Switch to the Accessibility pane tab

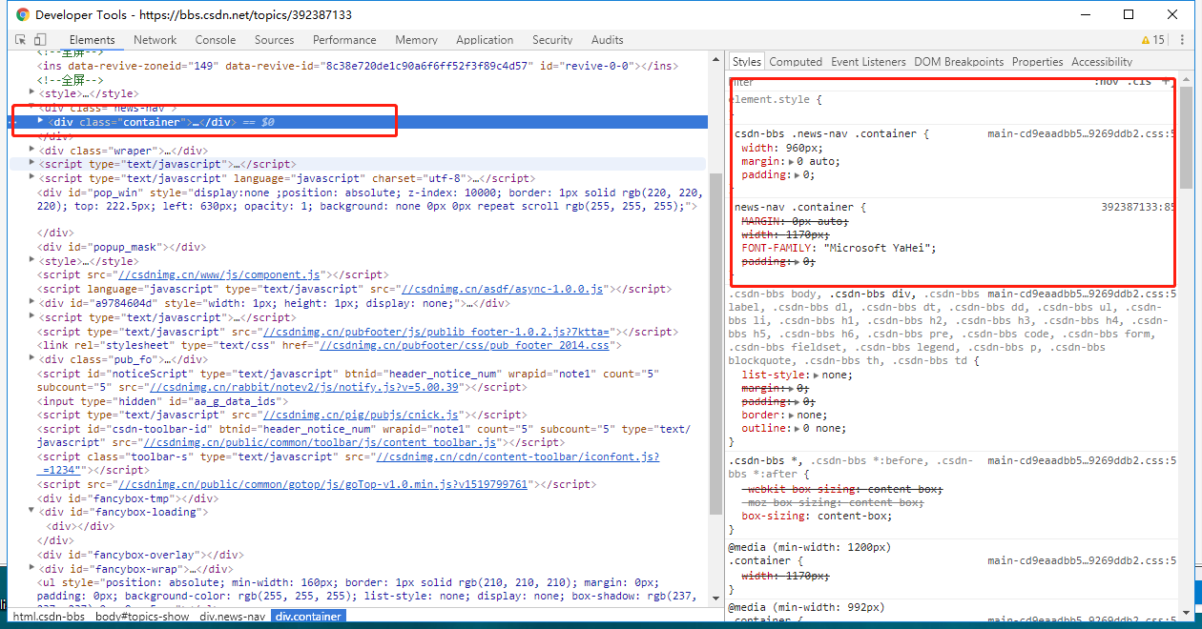(1102, 62)
